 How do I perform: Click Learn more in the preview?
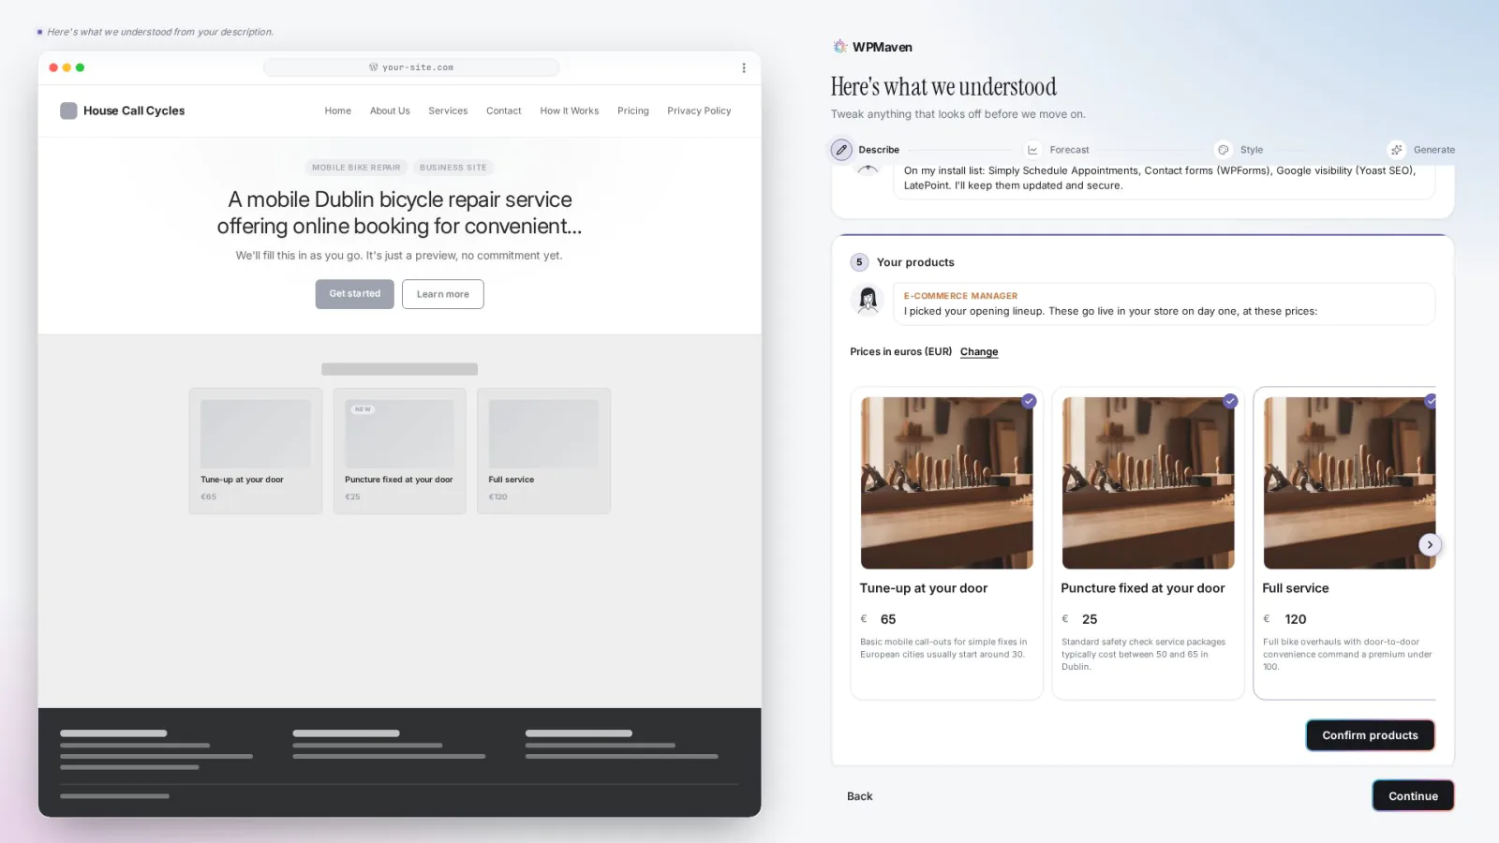coord(443,294)
